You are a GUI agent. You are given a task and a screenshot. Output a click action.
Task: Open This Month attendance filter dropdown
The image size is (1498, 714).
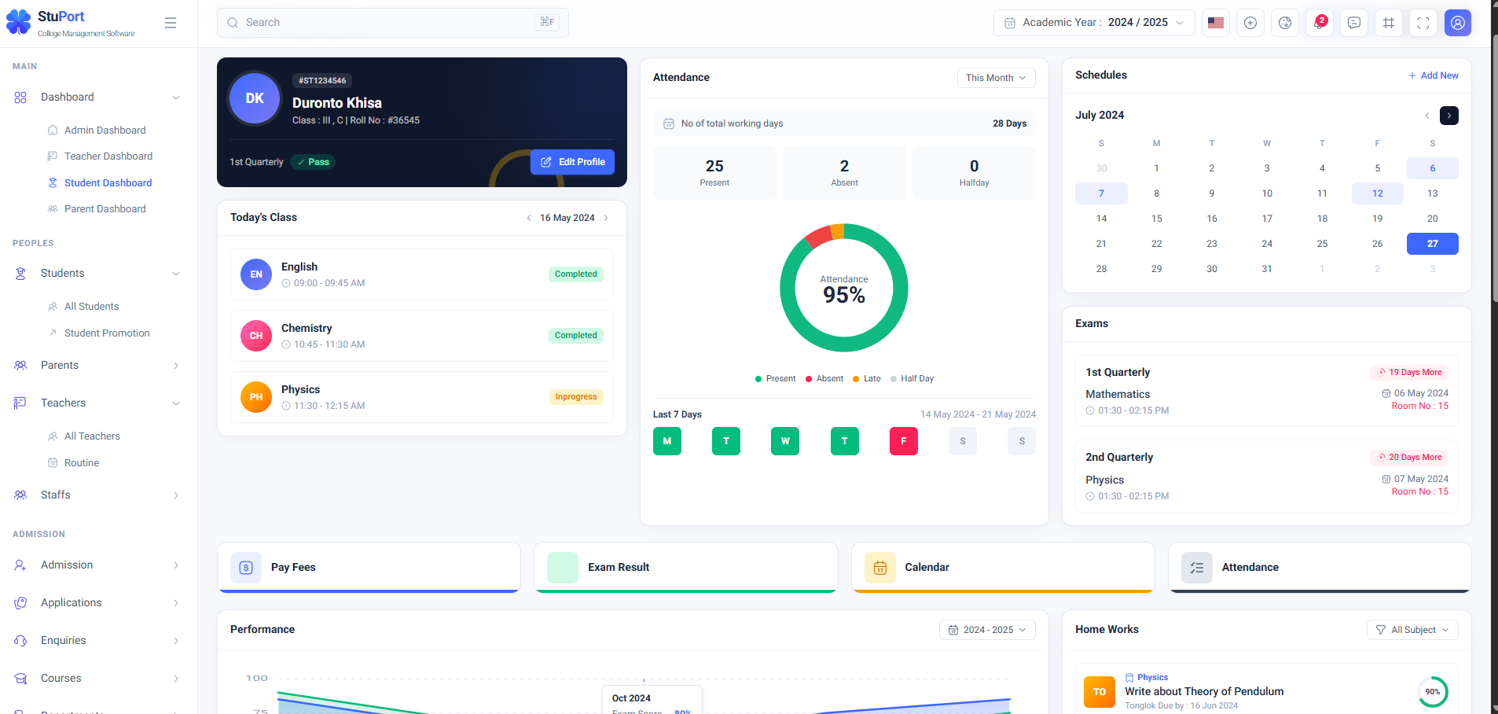pos(996,78)
